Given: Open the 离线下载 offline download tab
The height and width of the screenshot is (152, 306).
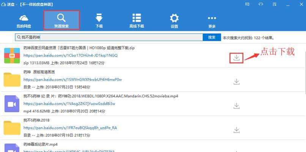Looking at the screenshot, I should [137, 21].
